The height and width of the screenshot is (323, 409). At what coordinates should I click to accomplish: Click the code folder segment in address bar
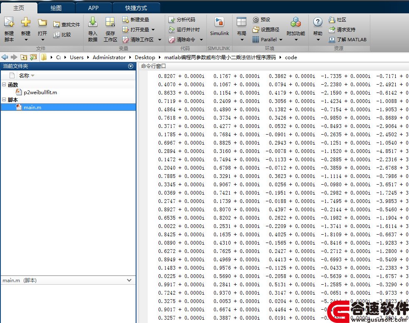[x=291, y=57]
